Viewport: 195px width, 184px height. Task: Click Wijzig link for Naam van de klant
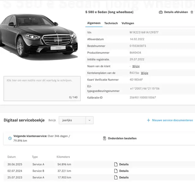click(x=136, y=66)
